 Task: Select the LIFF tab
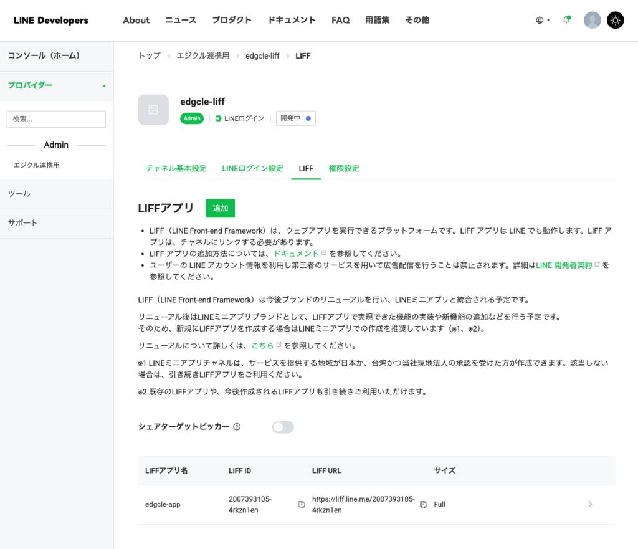click(x=306, y=168)
